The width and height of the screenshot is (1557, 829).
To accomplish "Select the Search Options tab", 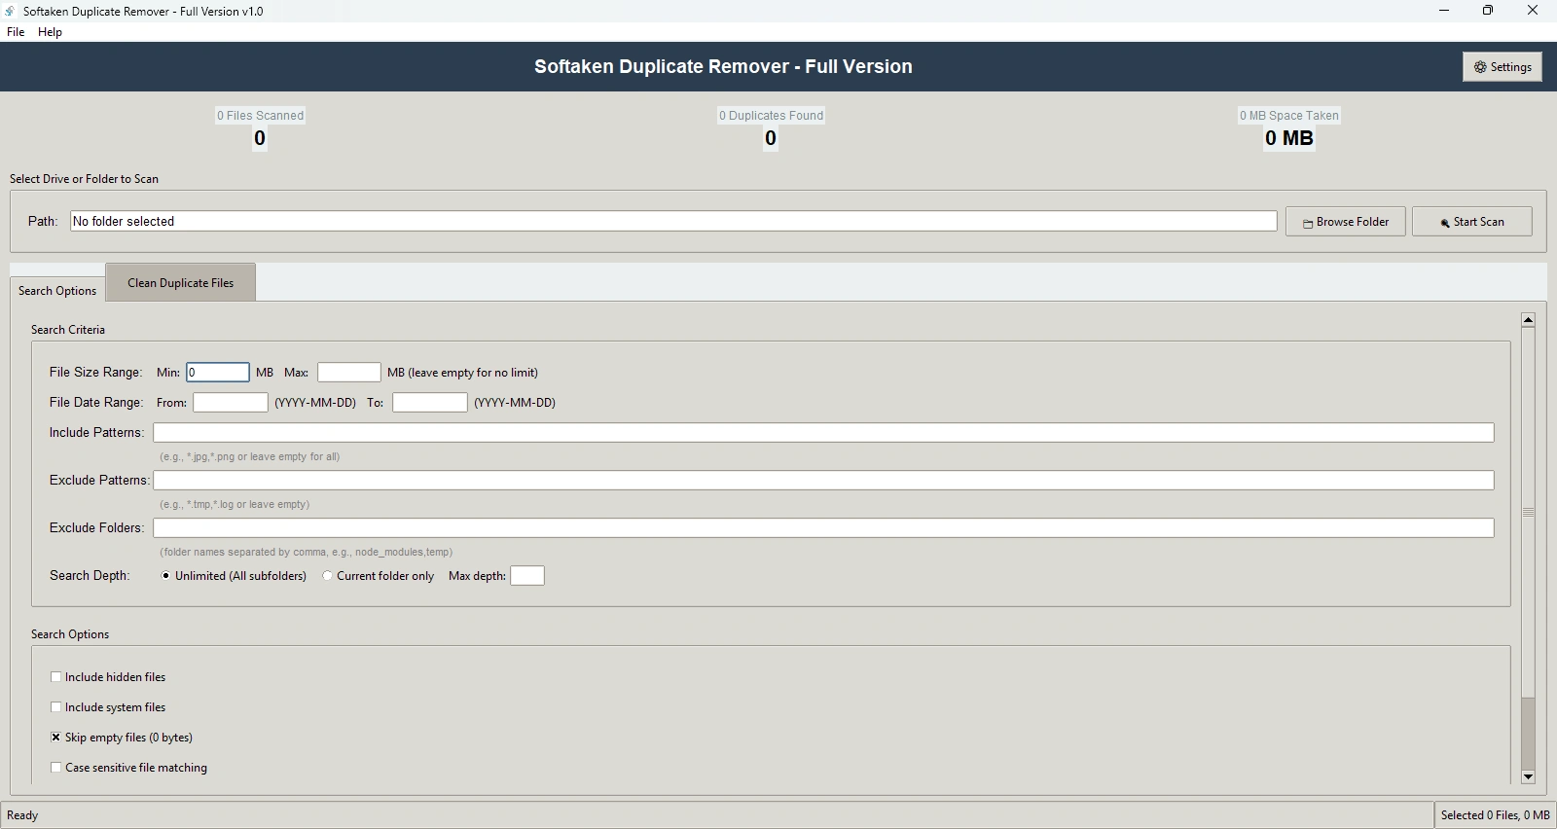I will [x=57, y=291].
